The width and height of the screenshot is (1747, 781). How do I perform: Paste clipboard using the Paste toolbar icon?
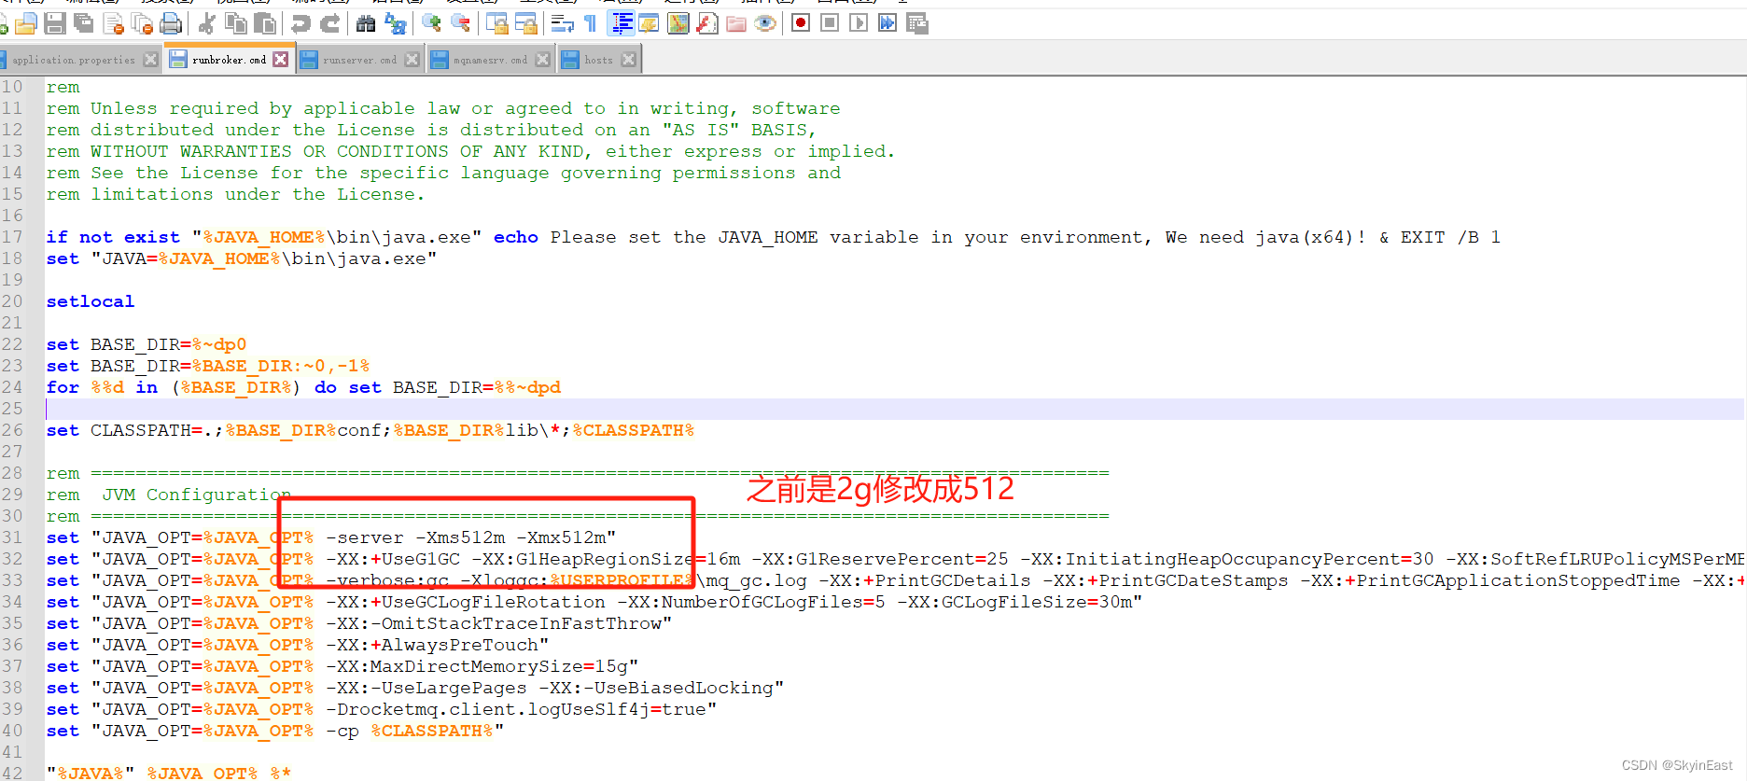pyautogui.click(x=266, y=23)
